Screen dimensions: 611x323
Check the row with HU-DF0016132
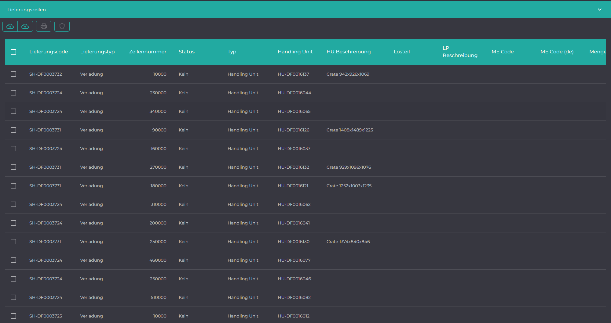coord(13,167)
